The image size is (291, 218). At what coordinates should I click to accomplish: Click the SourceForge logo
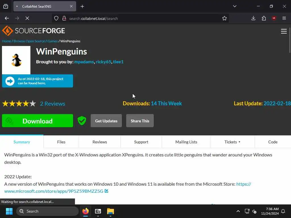pos(34,31)
